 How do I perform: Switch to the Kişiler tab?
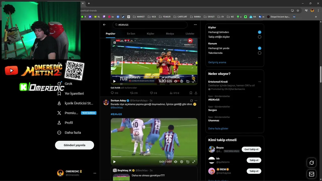(150, 34)
